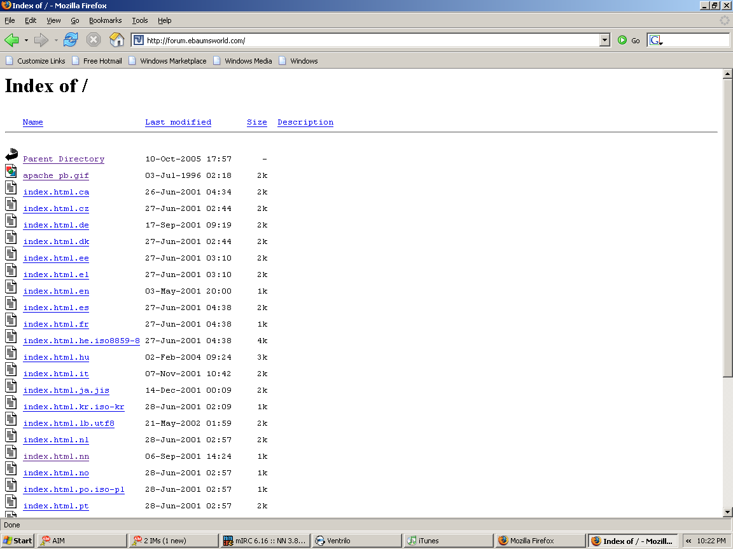Click the vertical scrollbar down arrow
The image size is (733, 549).
tap(728, 512)
